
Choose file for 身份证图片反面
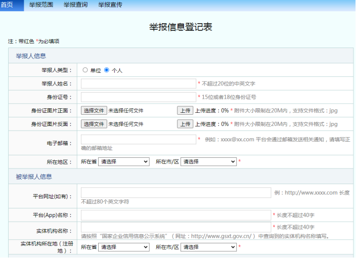click(94, 124)
